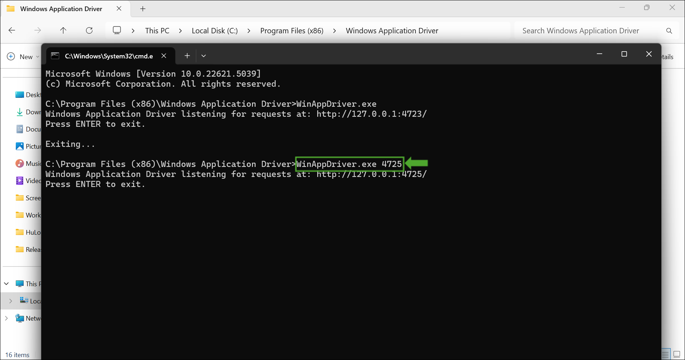Add a new File Explorer tab

[143, 9]
